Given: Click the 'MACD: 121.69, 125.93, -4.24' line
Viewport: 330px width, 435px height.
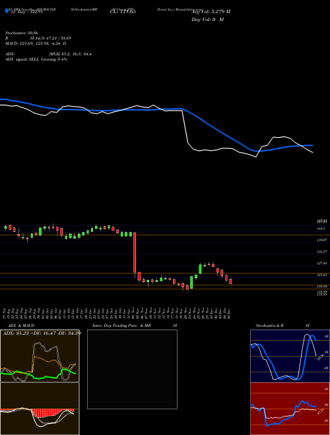Looking at the screenshot, I should pyautogui.click(x=34, y=43).
